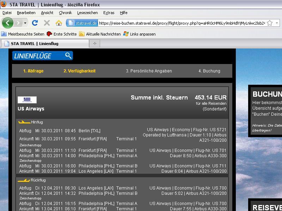Click step 3. Persönliche Angaben
The height and width of the screenshot is (211, 282).
tap(149, 71)
